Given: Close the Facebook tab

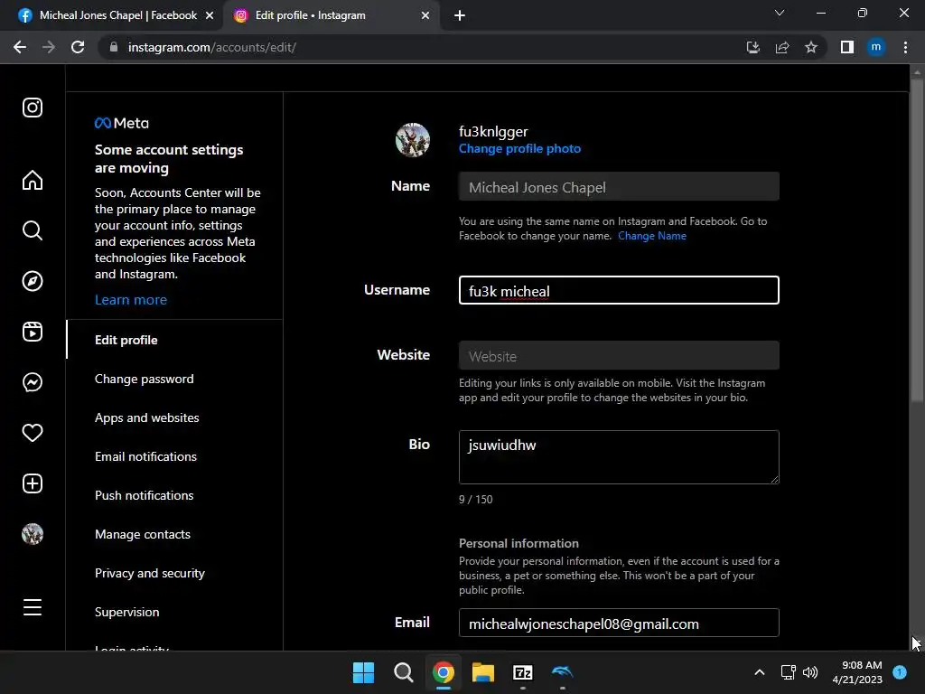Looking at the screenshot, I should 210,15.
